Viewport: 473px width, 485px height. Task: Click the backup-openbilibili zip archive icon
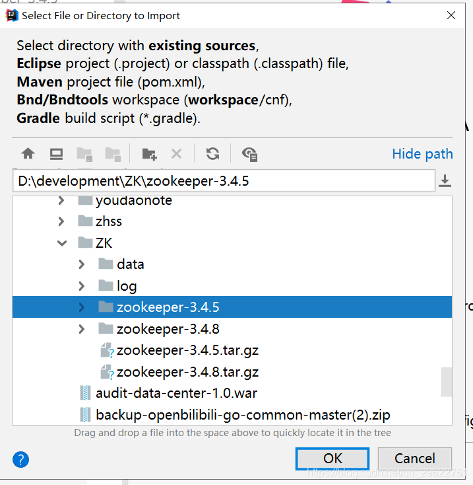(85, 415)
